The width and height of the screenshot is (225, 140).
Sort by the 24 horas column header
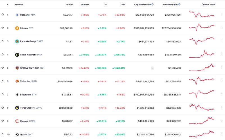85,4
